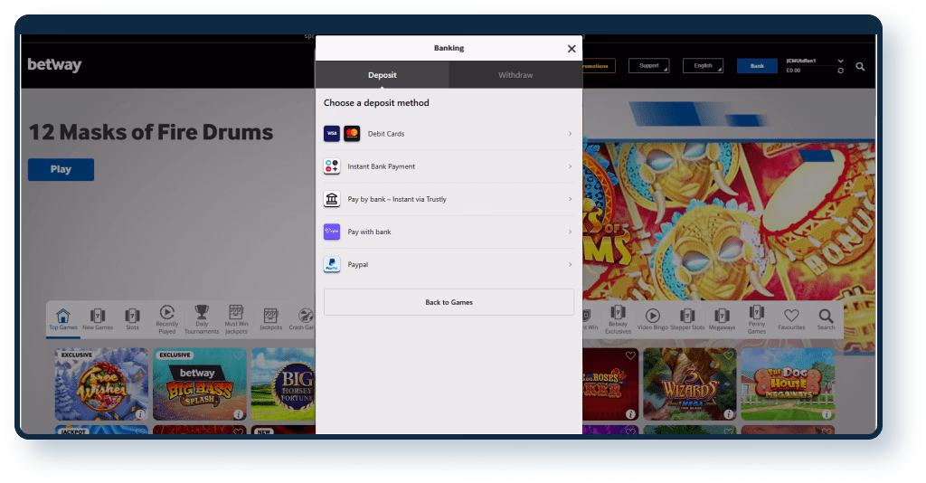
Task: Choose Paypal as deposit method
Action: [x=449, y=265]
